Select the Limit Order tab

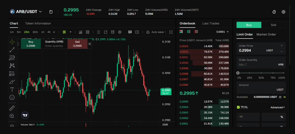click(245, 34)
